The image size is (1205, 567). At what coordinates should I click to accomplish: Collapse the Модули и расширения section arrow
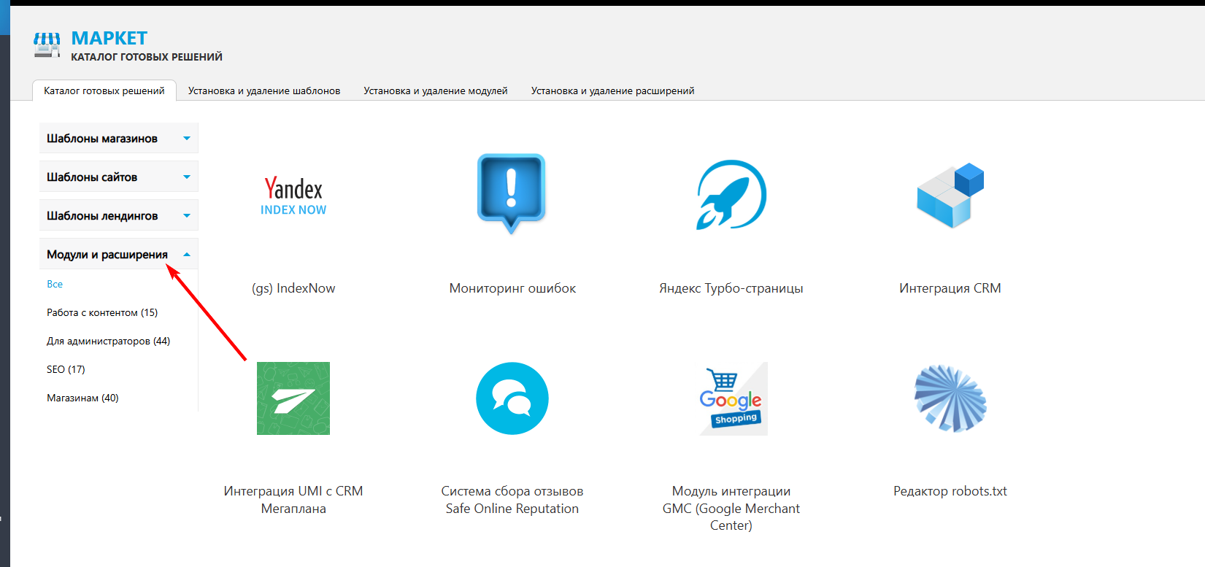coord(187,255)
